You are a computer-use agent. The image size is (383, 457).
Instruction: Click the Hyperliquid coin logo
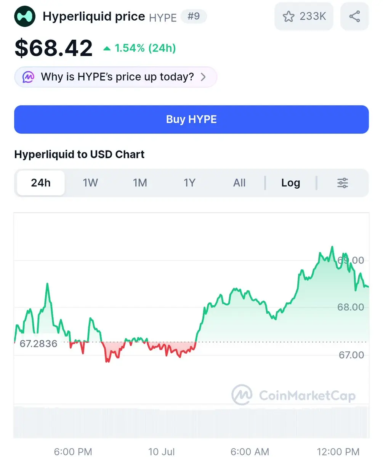25,16
